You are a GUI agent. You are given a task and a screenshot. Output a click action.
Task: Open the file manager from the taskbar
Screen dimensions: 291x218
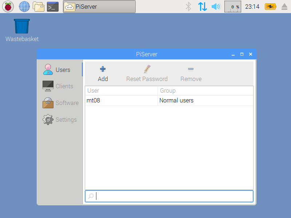point(39,7)
